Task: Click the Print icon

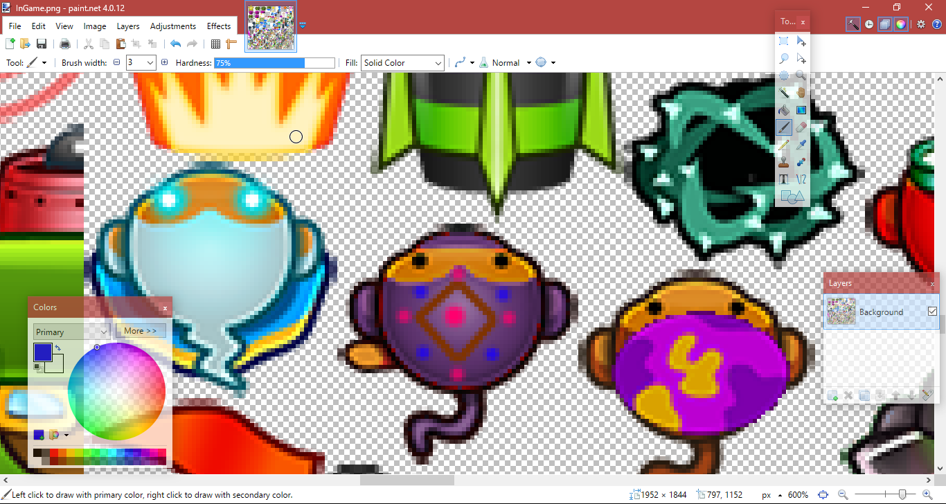Action: 65,44
